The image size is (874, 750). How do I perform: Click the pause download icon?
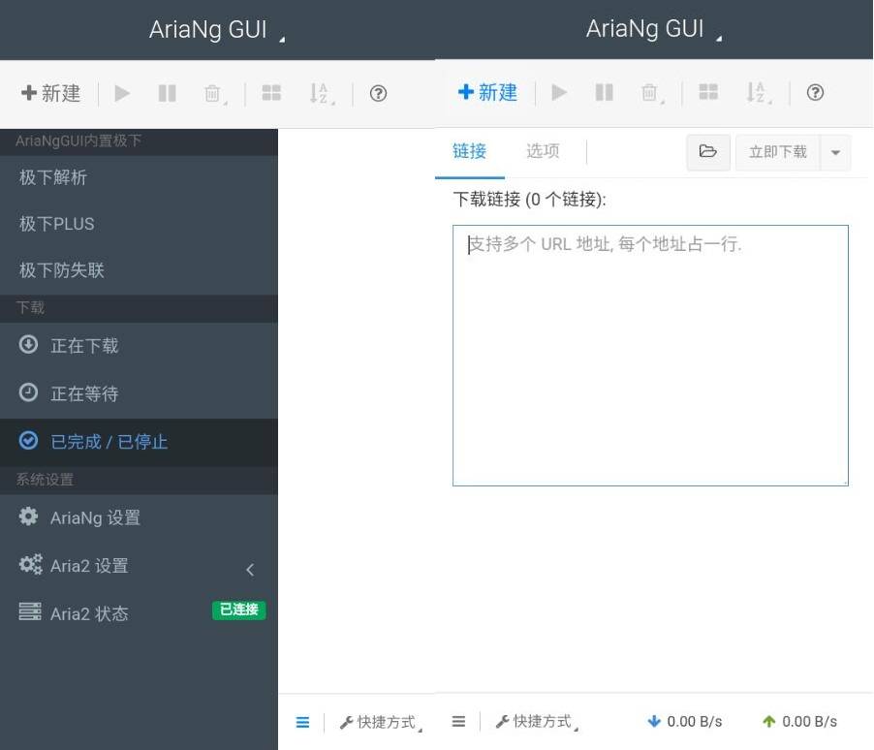tap(605, 92)
